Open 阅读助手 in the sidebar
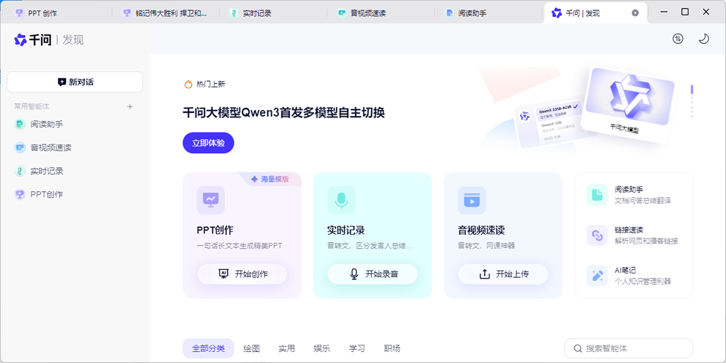This screenshot has width=726, height=363. tap(47, 124)
